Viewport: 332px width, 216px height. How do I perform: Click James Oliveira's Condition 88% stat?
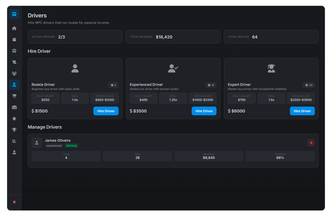click(280, 156)
